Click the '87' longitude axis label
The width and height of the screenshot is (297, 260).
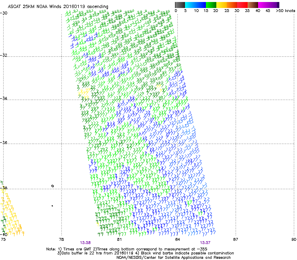coord(236,240)
